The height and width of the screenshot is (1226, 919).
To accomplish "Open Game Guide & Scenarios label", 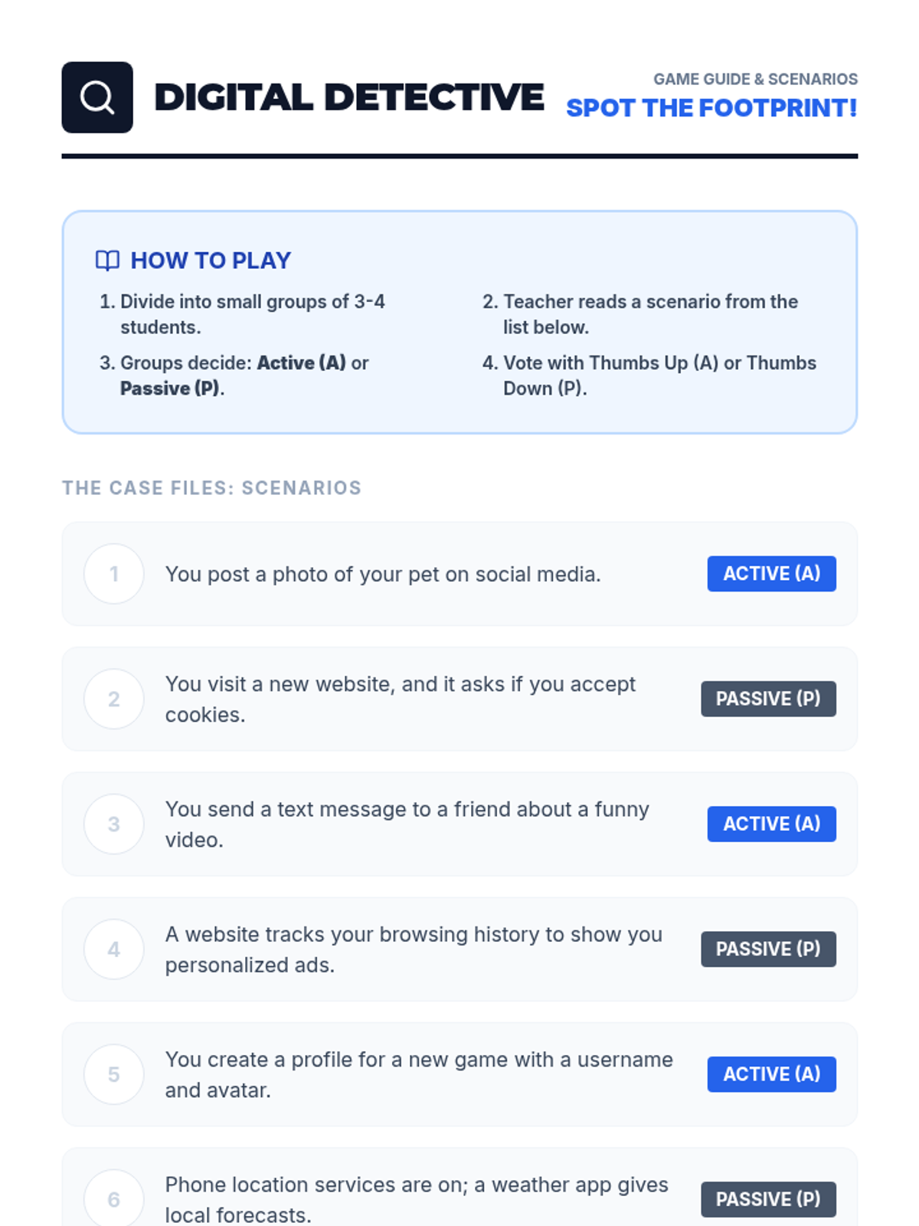I will [755, 79].
